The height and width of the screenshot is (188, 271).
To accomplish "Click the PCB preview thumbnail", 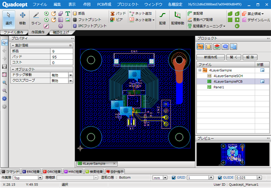I will [x=233, y=154].
